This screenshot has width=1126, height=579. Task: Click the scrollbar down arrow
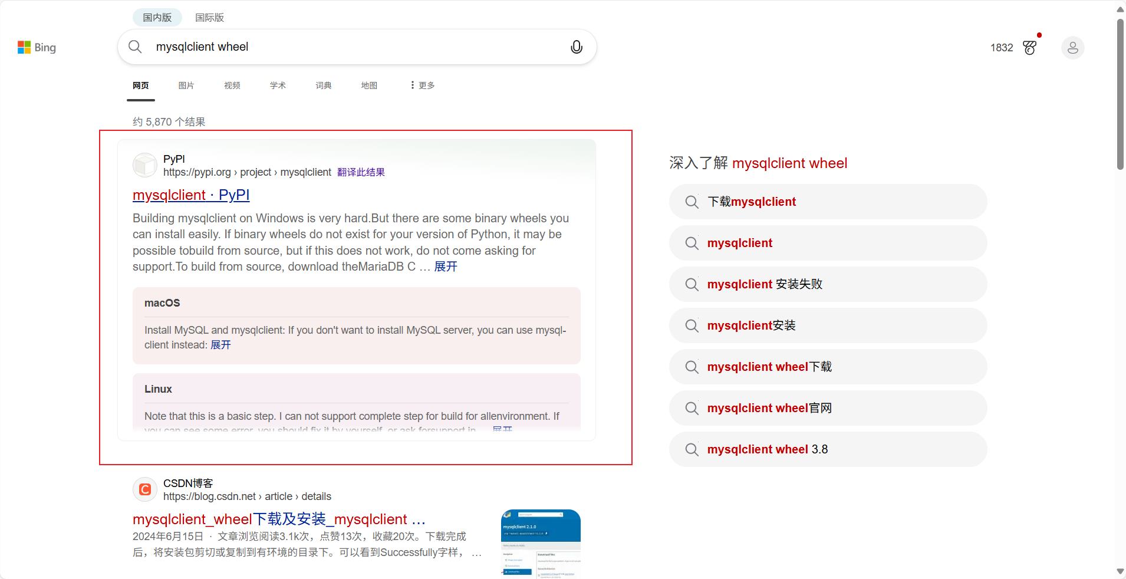tap(1120, 571)
